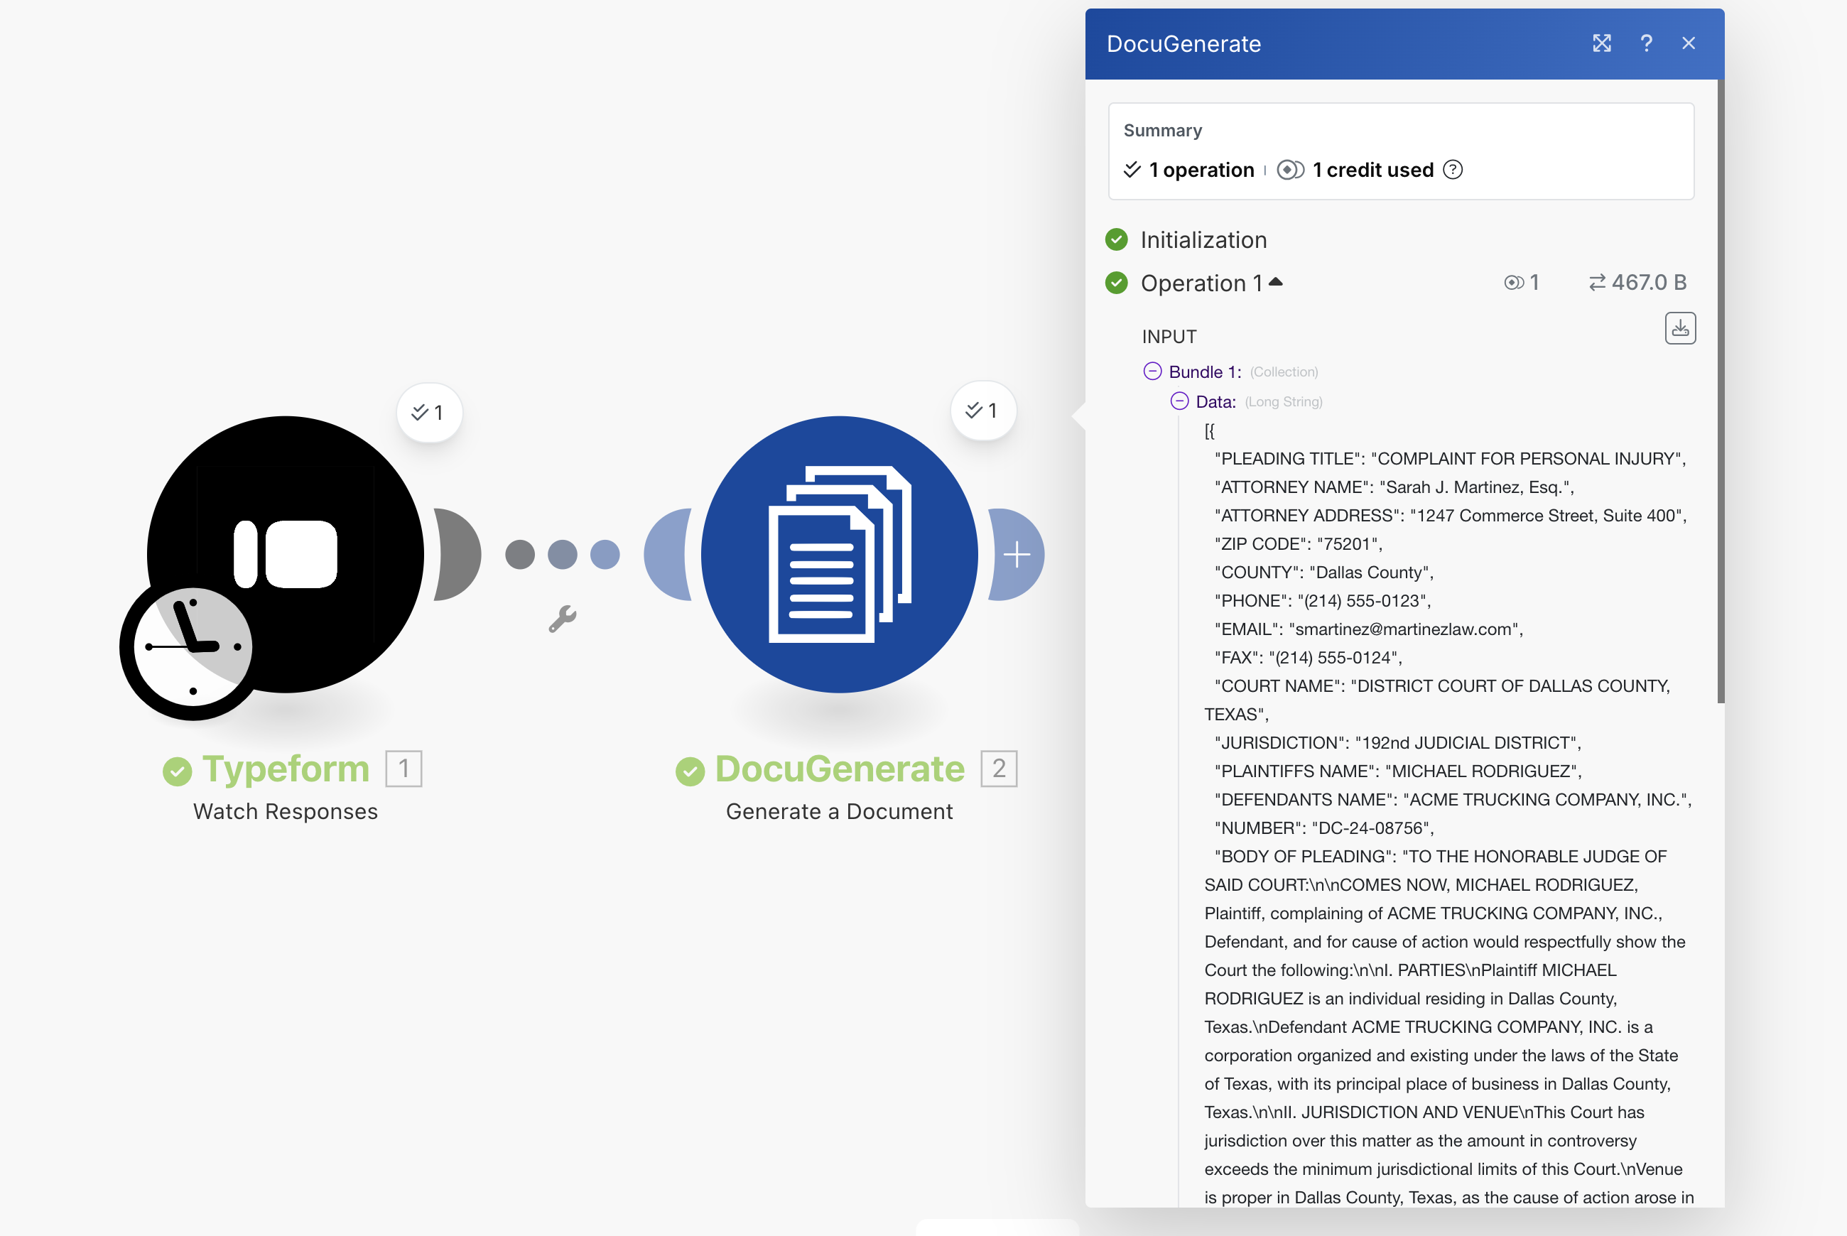Screen dimensions: 1847x1236
Task: Click the credit used help icon
Action: pyautogui.click(x=1453, y=170)
